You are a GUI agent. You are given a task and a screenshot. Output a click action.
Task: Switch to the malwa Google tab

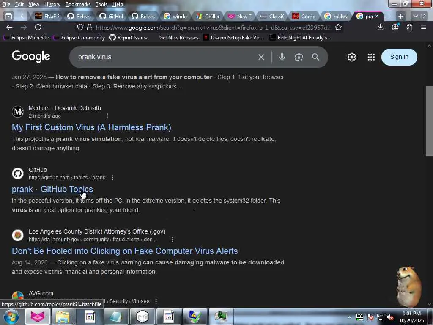tap(336, 17)
